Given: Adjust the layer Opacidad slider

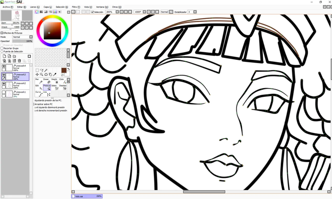Looking at the screenshot, I should (22, 41).
